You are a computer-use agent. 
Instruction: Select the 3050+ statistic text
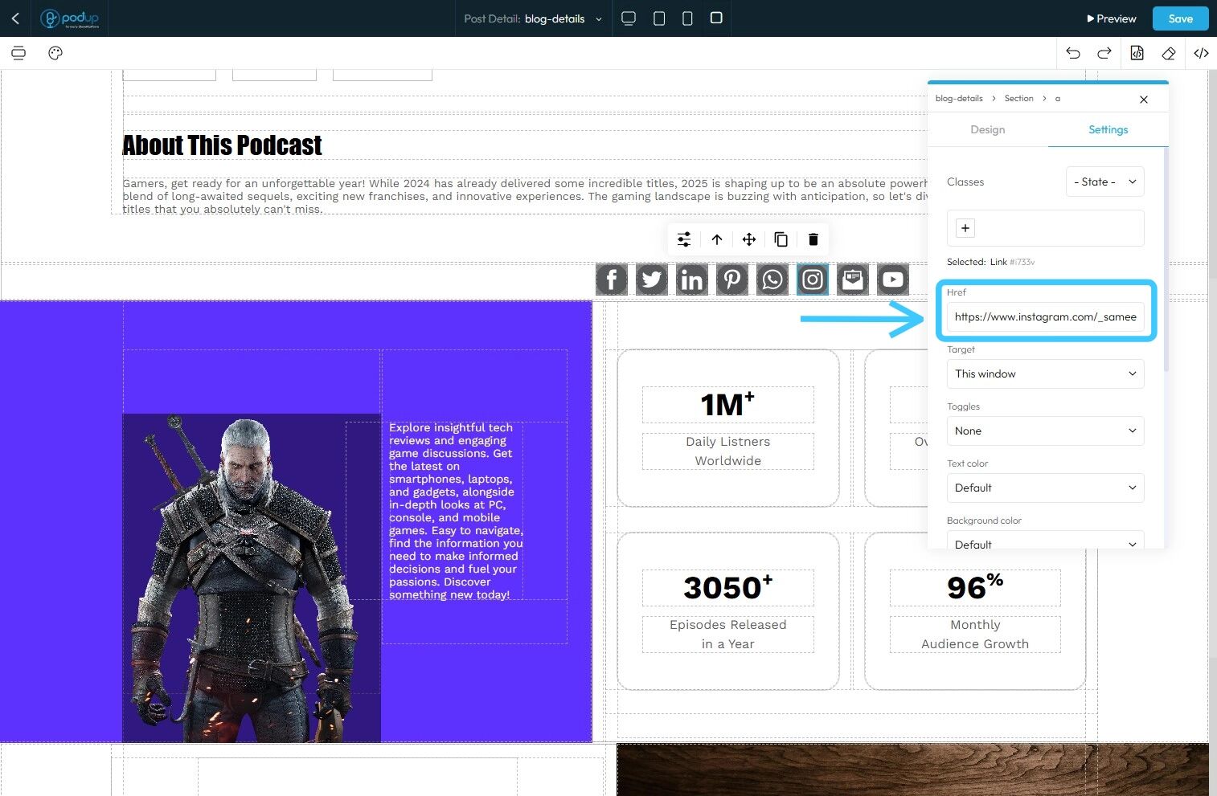tap(727, 587)
